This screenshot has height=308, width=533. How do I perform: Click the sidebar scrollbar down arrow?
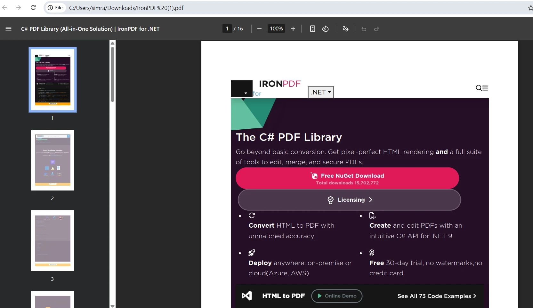pyautogui.click(x=112, y=306)
